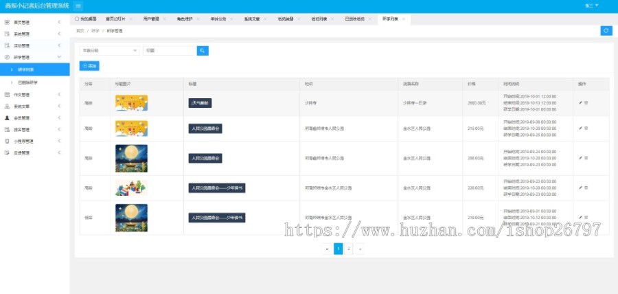Expand the 报名管理 sidebar section chevron

(59, 129)
